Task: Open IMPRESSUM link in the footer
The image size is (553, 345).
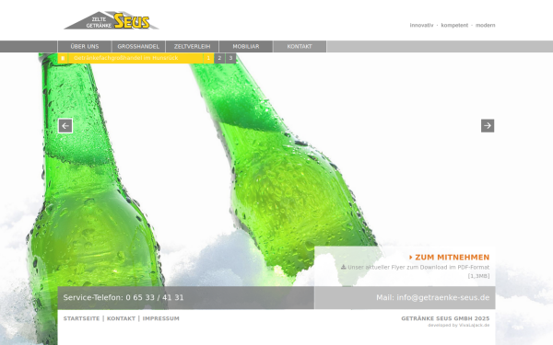Action: click(160, 318)
